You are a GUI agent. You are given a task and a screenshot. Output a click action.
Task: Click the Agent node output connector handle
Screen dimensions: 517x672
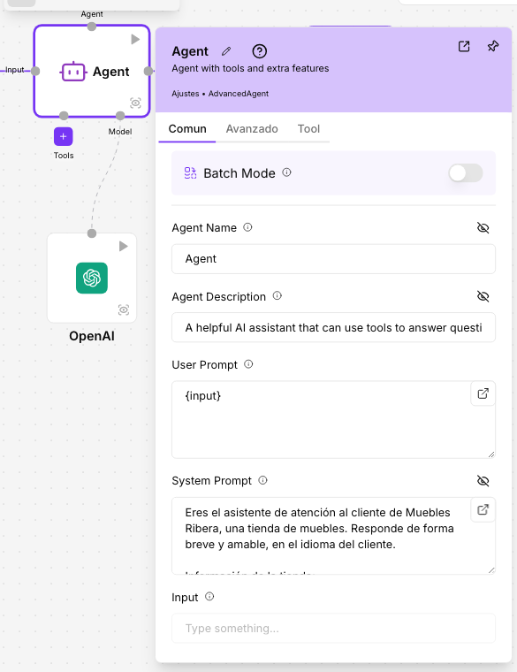(x=148, y=71)
